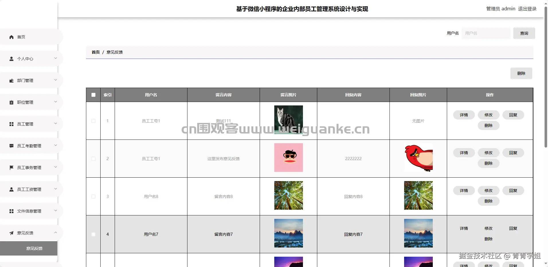Click the clipboard icon beside 职位管理
This screenshot has height=267, width=548.
tap(11, 102)
